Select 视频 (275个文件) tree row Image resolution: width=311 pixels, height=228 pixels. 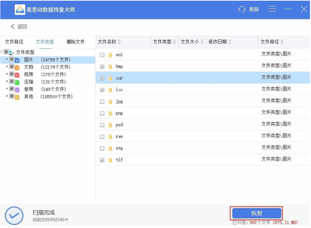pos(48,75)
